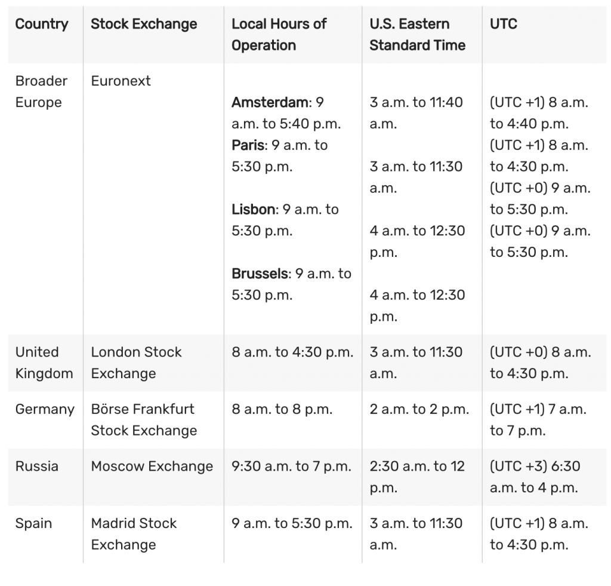Screen dimensions: 611x586
Task: Click the bold Lisbon label
Action: click(254, 210)
